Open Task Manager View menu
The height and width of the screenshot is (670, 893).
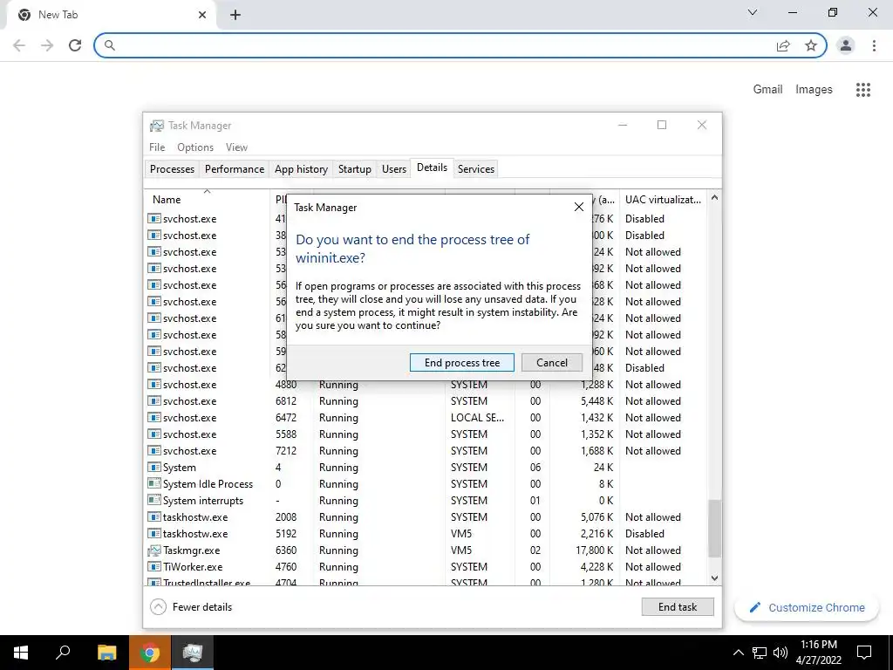[x=236, y=147]
